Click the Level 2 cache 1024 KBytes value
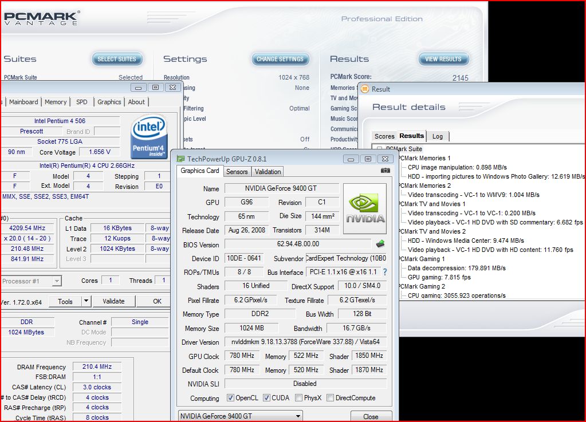 [117, 249]
